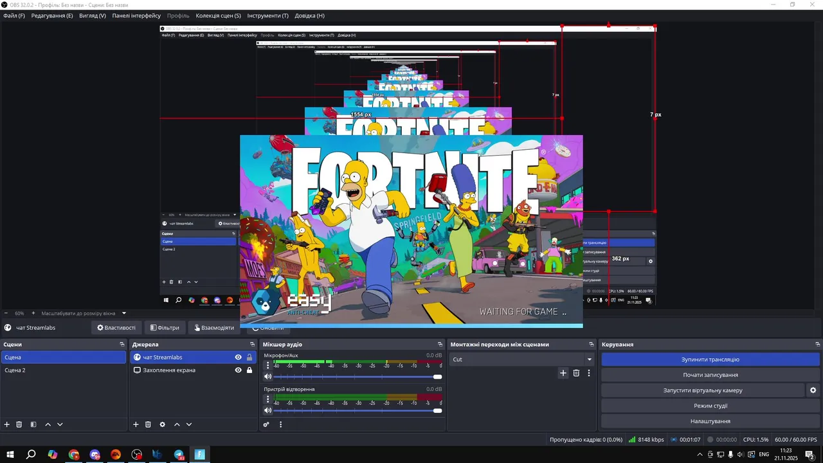Hide the Захоплення екрана source
Image resolution: width=823 pixels, height=463 pixels.
[x=238, y=370]
